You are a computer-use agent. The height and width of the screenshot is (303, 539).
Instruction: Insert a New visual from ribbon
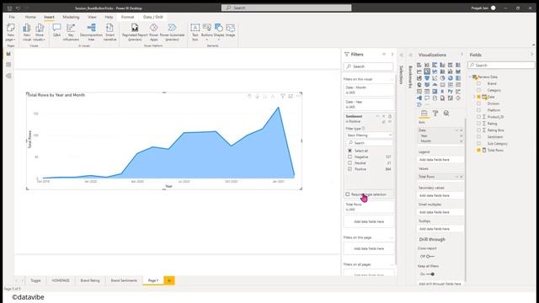coord(27,32)
